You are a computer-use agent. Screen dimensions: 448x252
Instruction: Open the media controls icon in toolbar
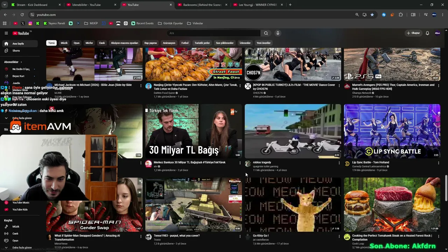[426, 15]
